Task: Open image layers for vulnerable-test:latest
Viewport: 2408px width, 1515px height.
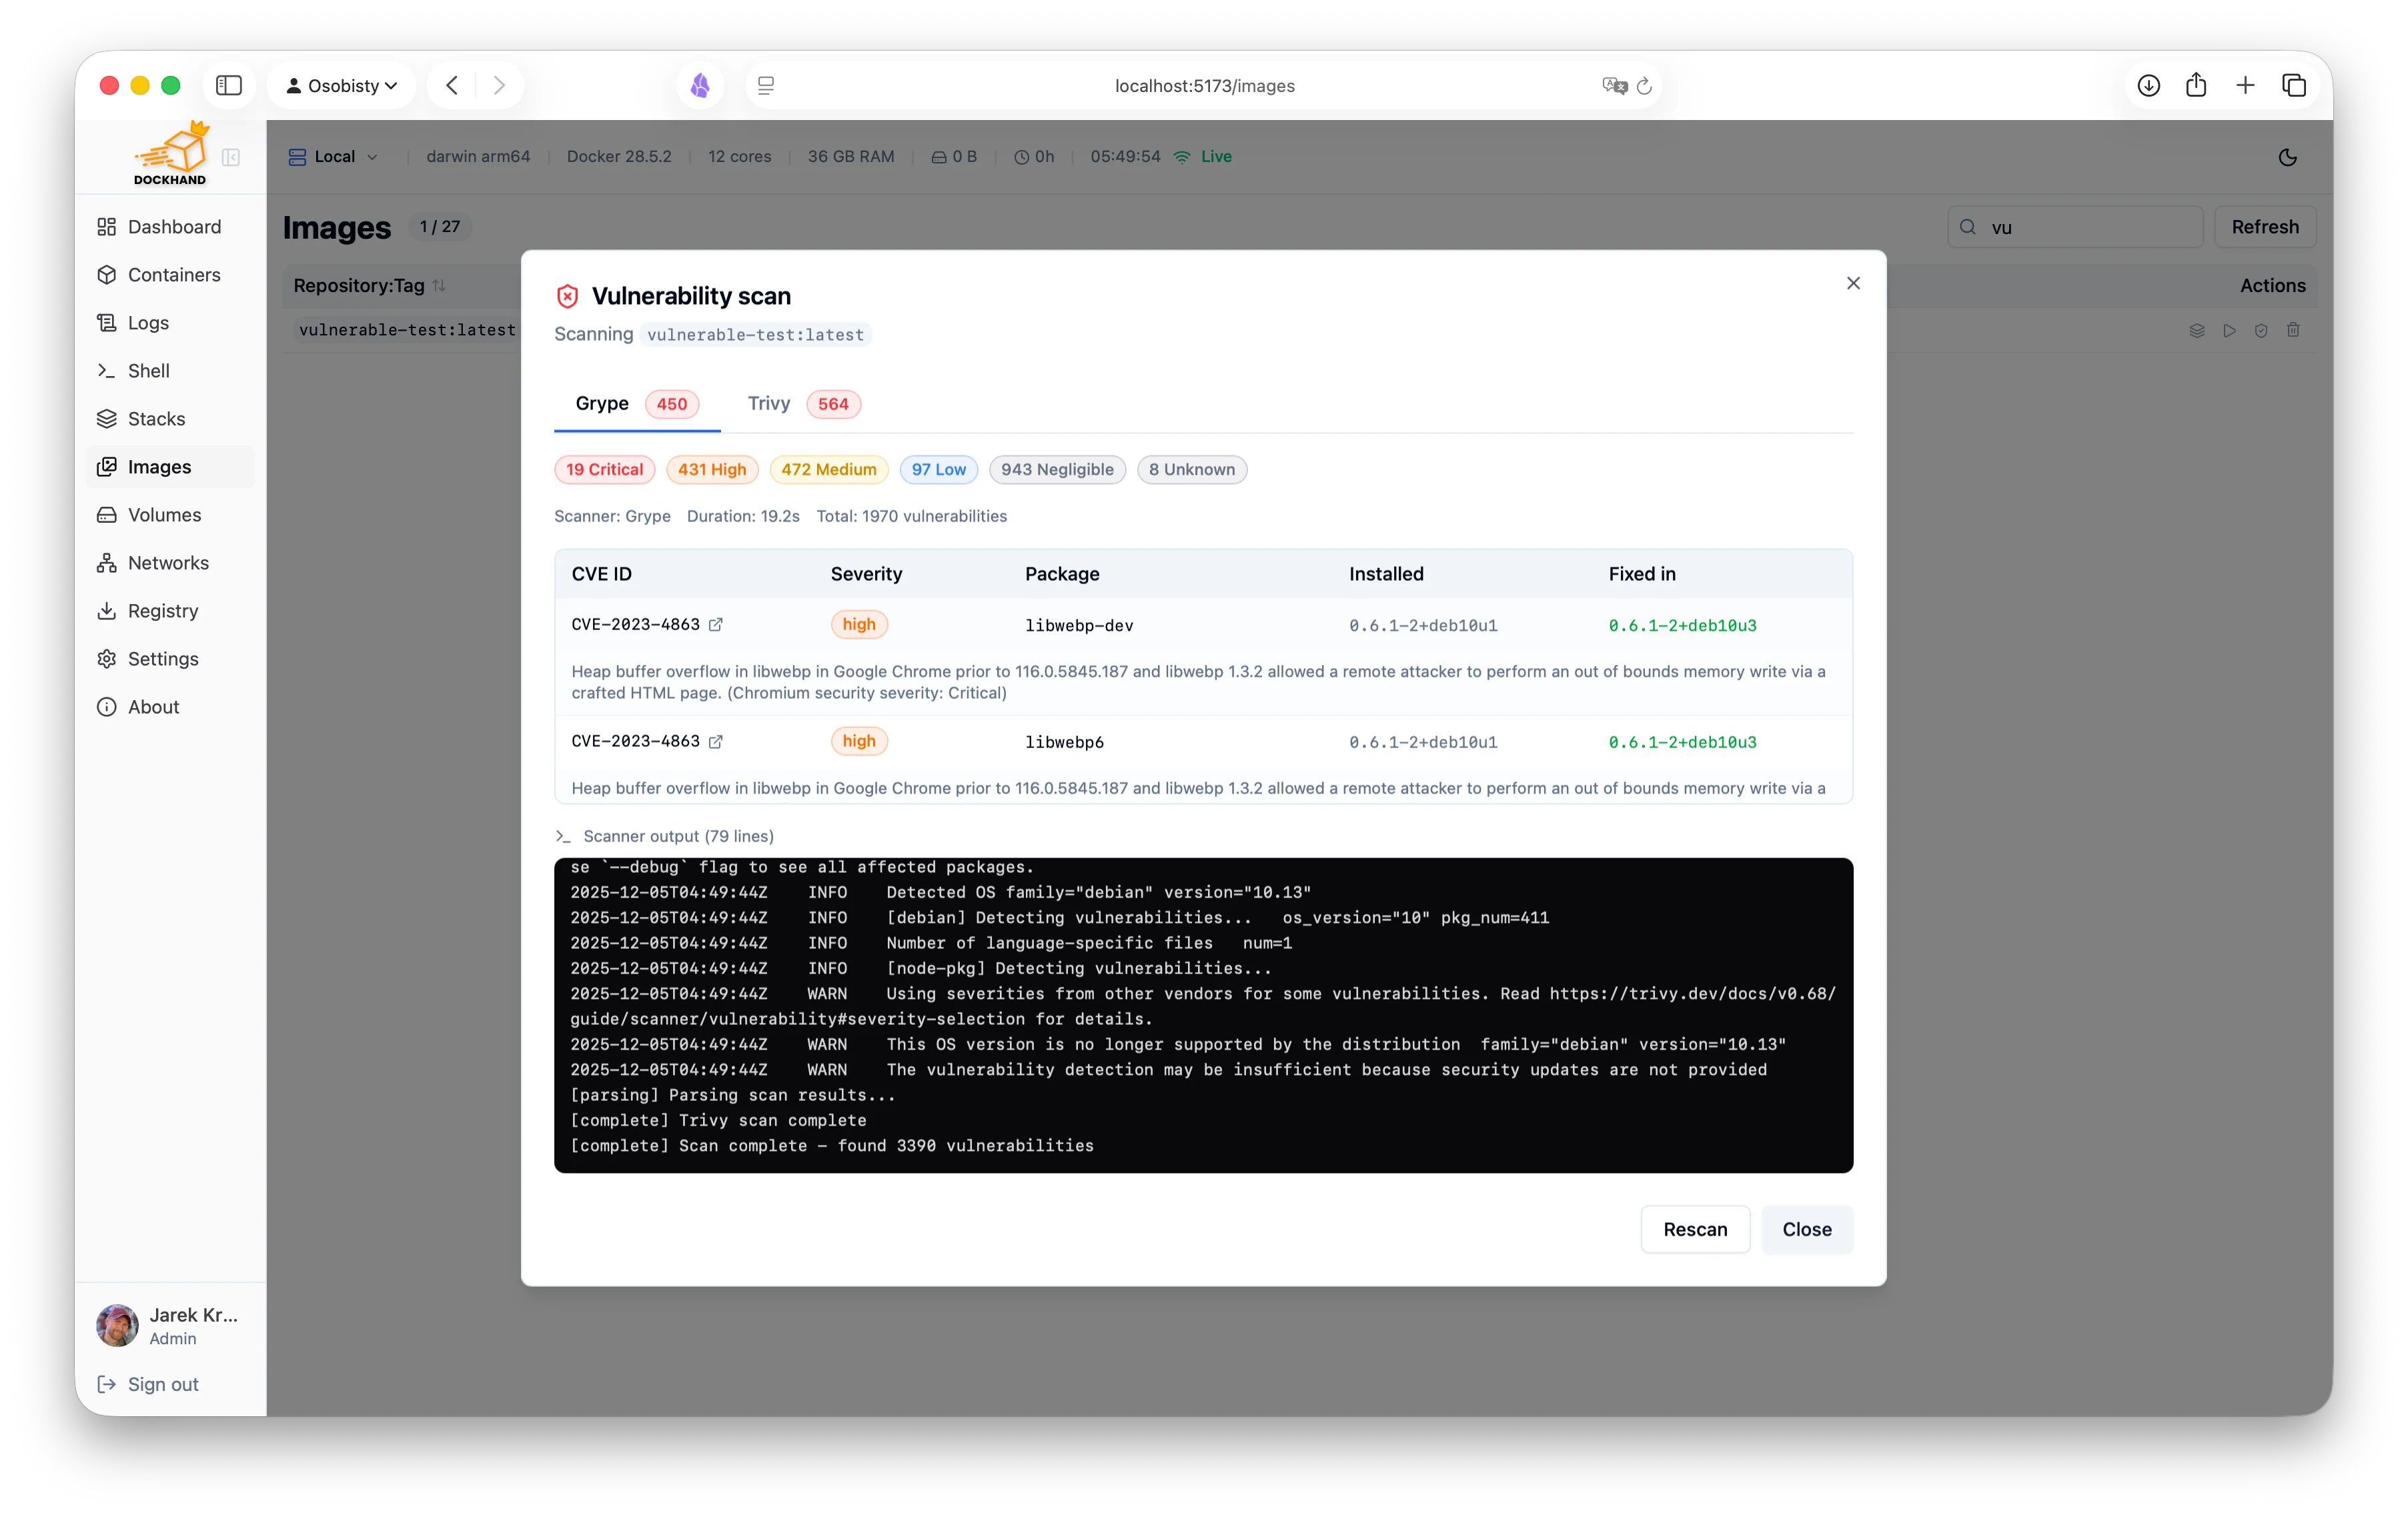Action: [x=2197, y=330]
